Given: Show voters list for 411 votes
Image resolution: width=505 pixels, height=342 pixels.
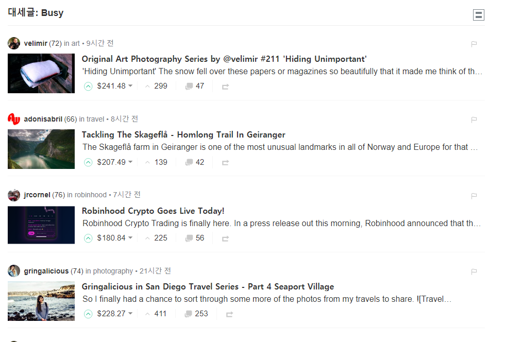Looking at the screenshot, I should (x=160, y=314).
